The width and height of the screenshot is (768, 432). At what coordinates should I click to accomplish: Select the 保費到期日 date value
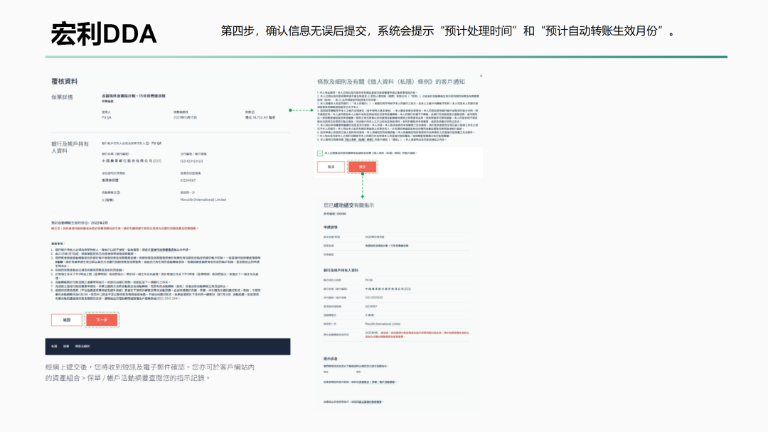coord(185,117)
